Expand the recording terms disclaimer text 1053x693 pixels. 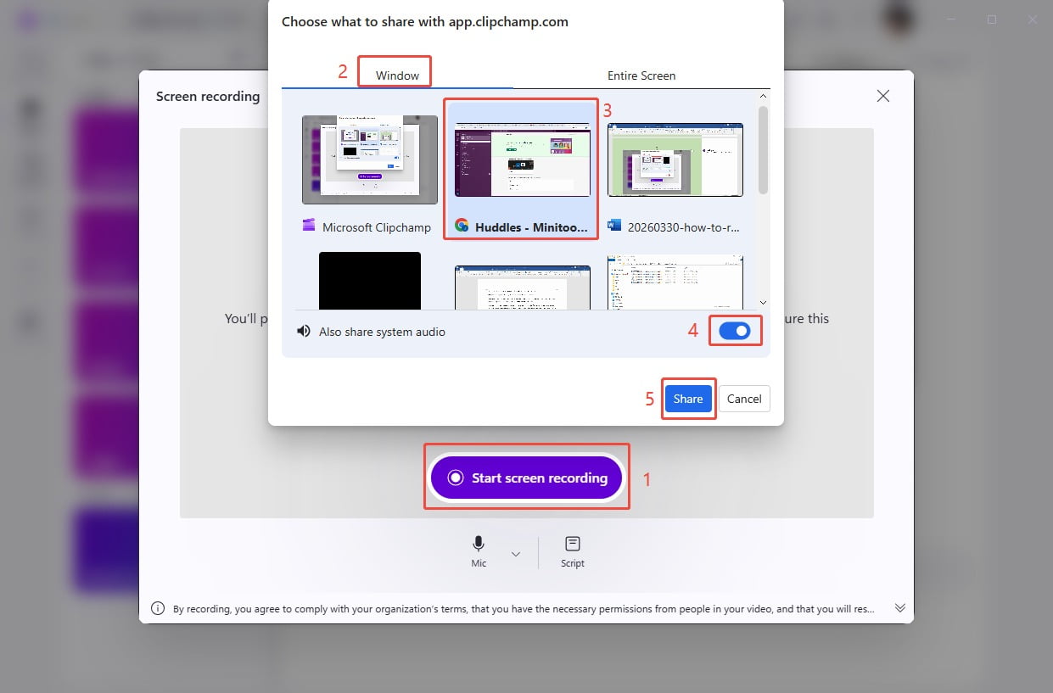(x=899, y=607)
